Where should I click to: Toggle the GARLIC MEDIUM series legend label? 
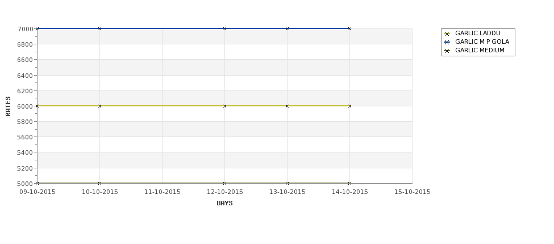[480, 51]
